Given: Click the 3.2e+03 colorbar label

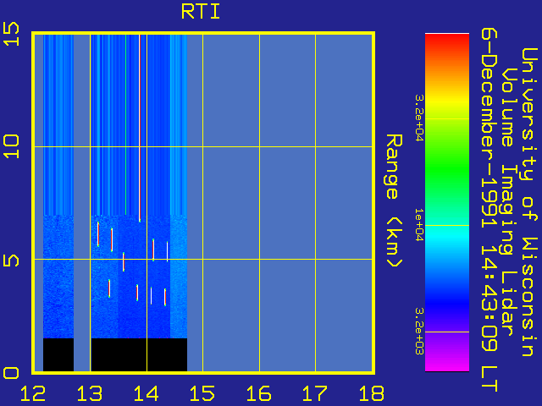Looking at the screenshot, I should (419, 332).
